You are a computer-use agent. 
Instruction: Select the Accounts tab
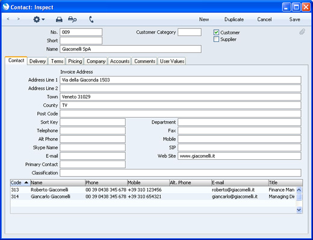click(x=120, y=61)
